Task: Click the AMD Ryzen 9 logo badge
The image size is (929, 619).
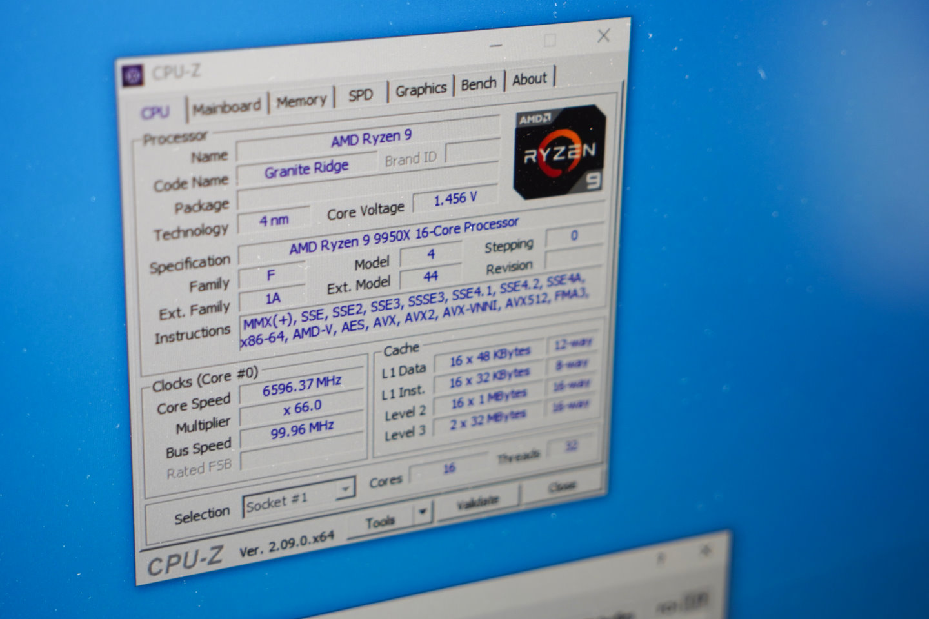Action: 560,152
